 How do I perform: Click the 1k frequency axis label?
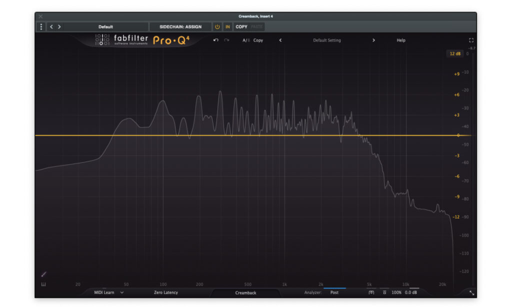[284, 284]
